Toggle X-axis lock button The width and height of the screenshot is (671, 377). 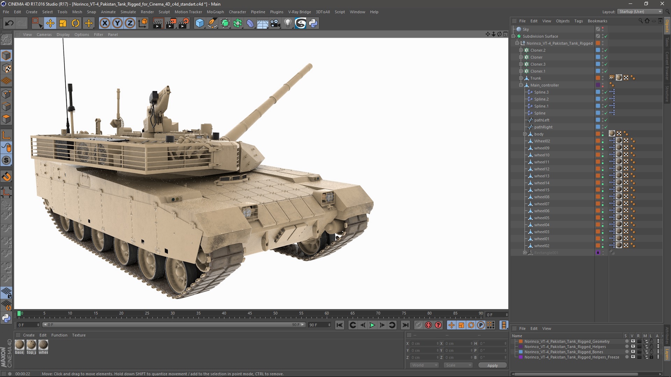[104, 23]
